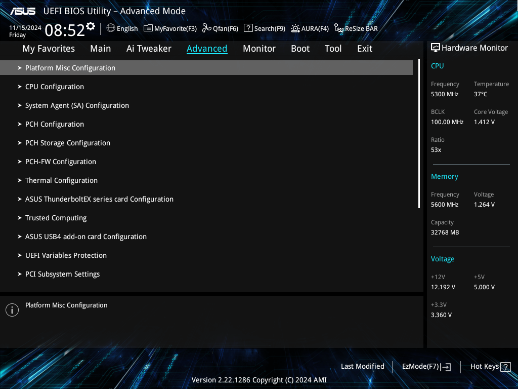This screenshot has height=389, width=518.
Task: Click Platform Misc Configuration help description text
Action: click(66, 305)
